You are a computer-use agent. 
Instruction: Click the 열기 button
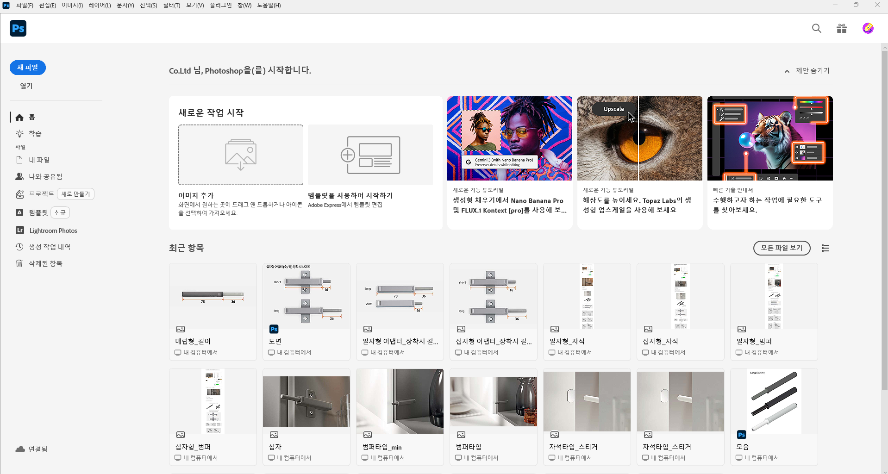pyautogui.click(x=26, y=86)
